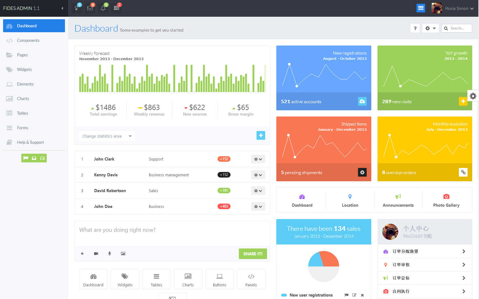Open the gear settings dropdown near search
The image size is (479, 299).
coord(430,28)
